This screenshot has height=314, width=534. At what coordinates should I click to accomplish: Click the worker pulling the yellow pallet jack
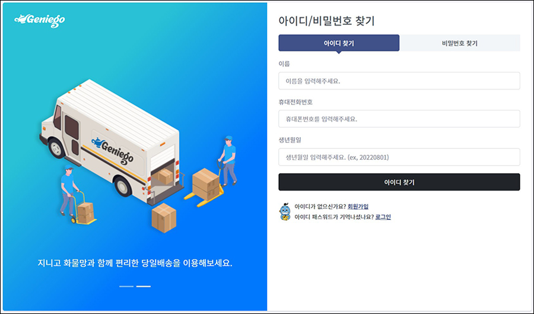[x=228, y=160]
